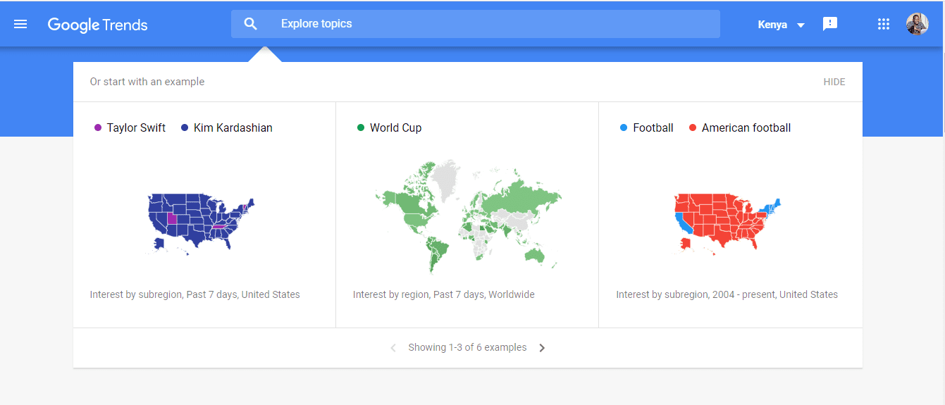
Task: Click the Explore topics search field
Action: click(476, 24)
